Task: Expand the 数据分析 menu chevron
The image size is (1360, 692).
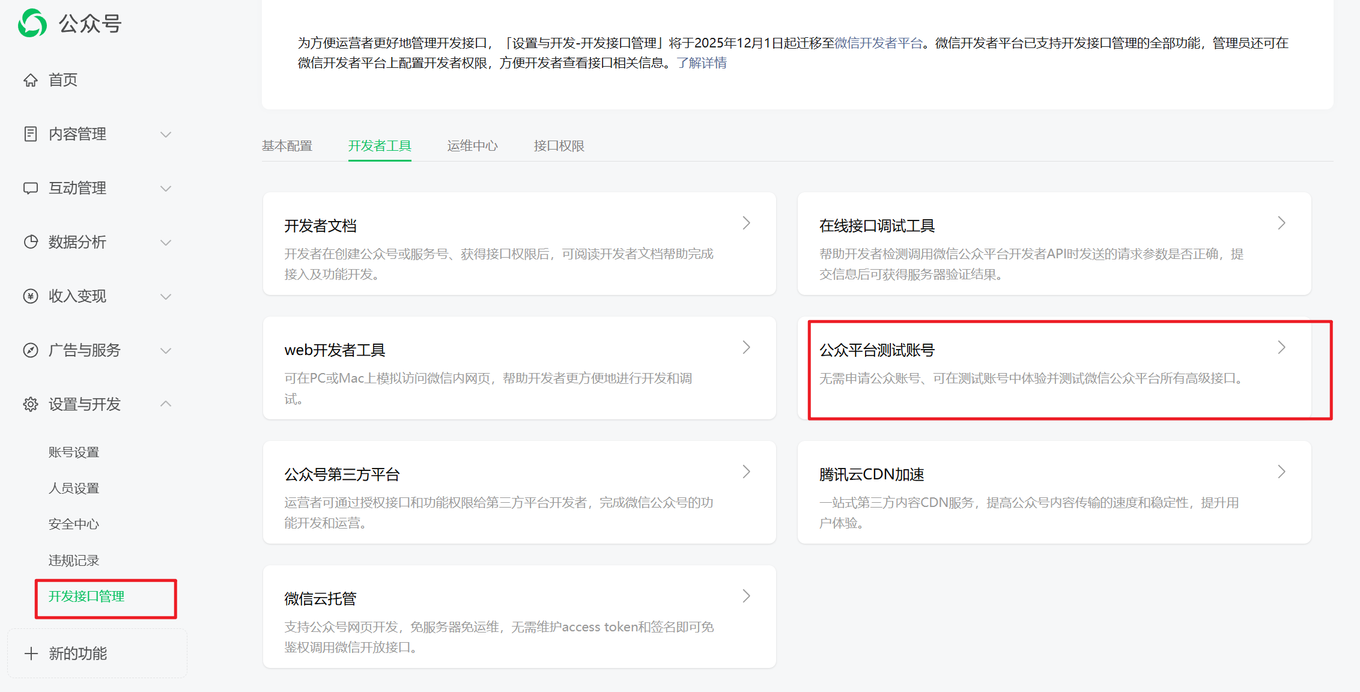Action: [166, 243]
